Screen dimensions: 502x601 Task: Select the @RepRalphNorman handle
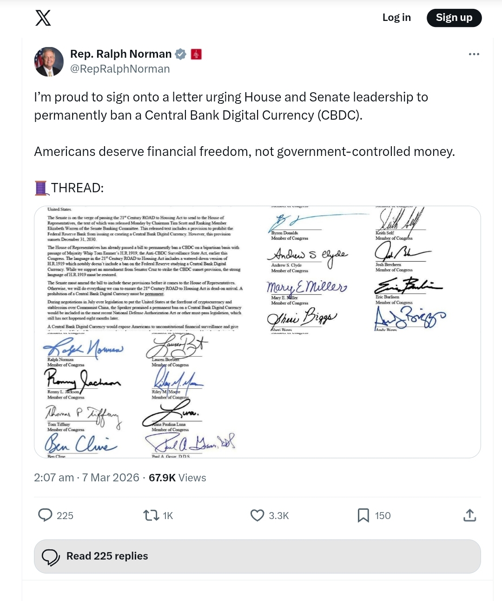pyautogui.click(x=119, y=68)
